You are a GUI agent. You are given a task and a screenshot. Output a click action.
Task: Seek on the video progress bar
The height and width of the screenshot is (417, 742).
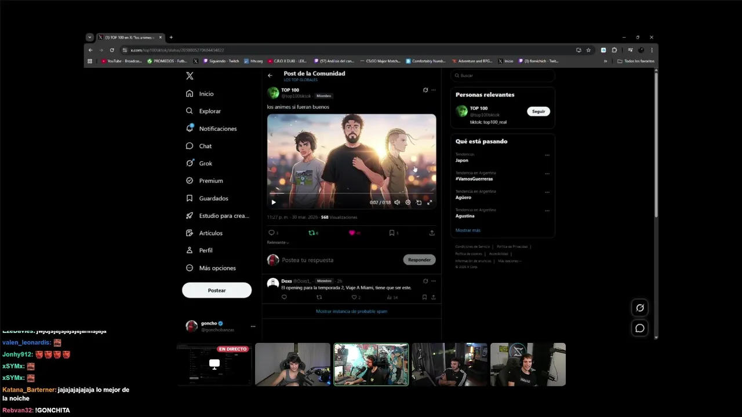pos(351,193)
